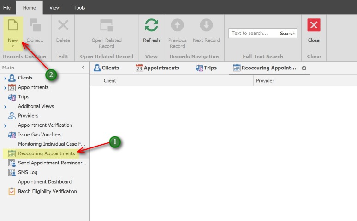Click the SMS Log icon
The image size is (357, 221).
(12, 172)
